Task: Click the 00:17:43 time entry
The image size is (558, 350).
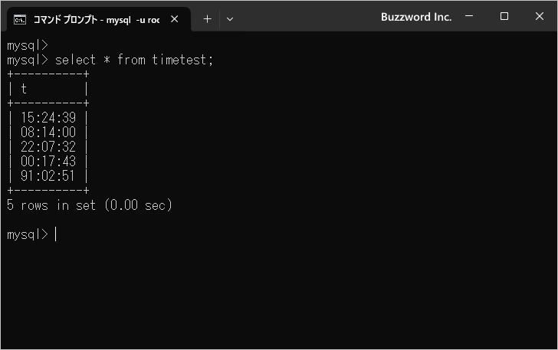Action: [x=48, y=162]
